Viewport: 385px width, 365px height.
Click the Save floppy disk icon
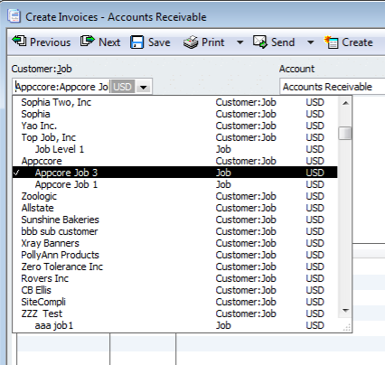coord(136,42)
